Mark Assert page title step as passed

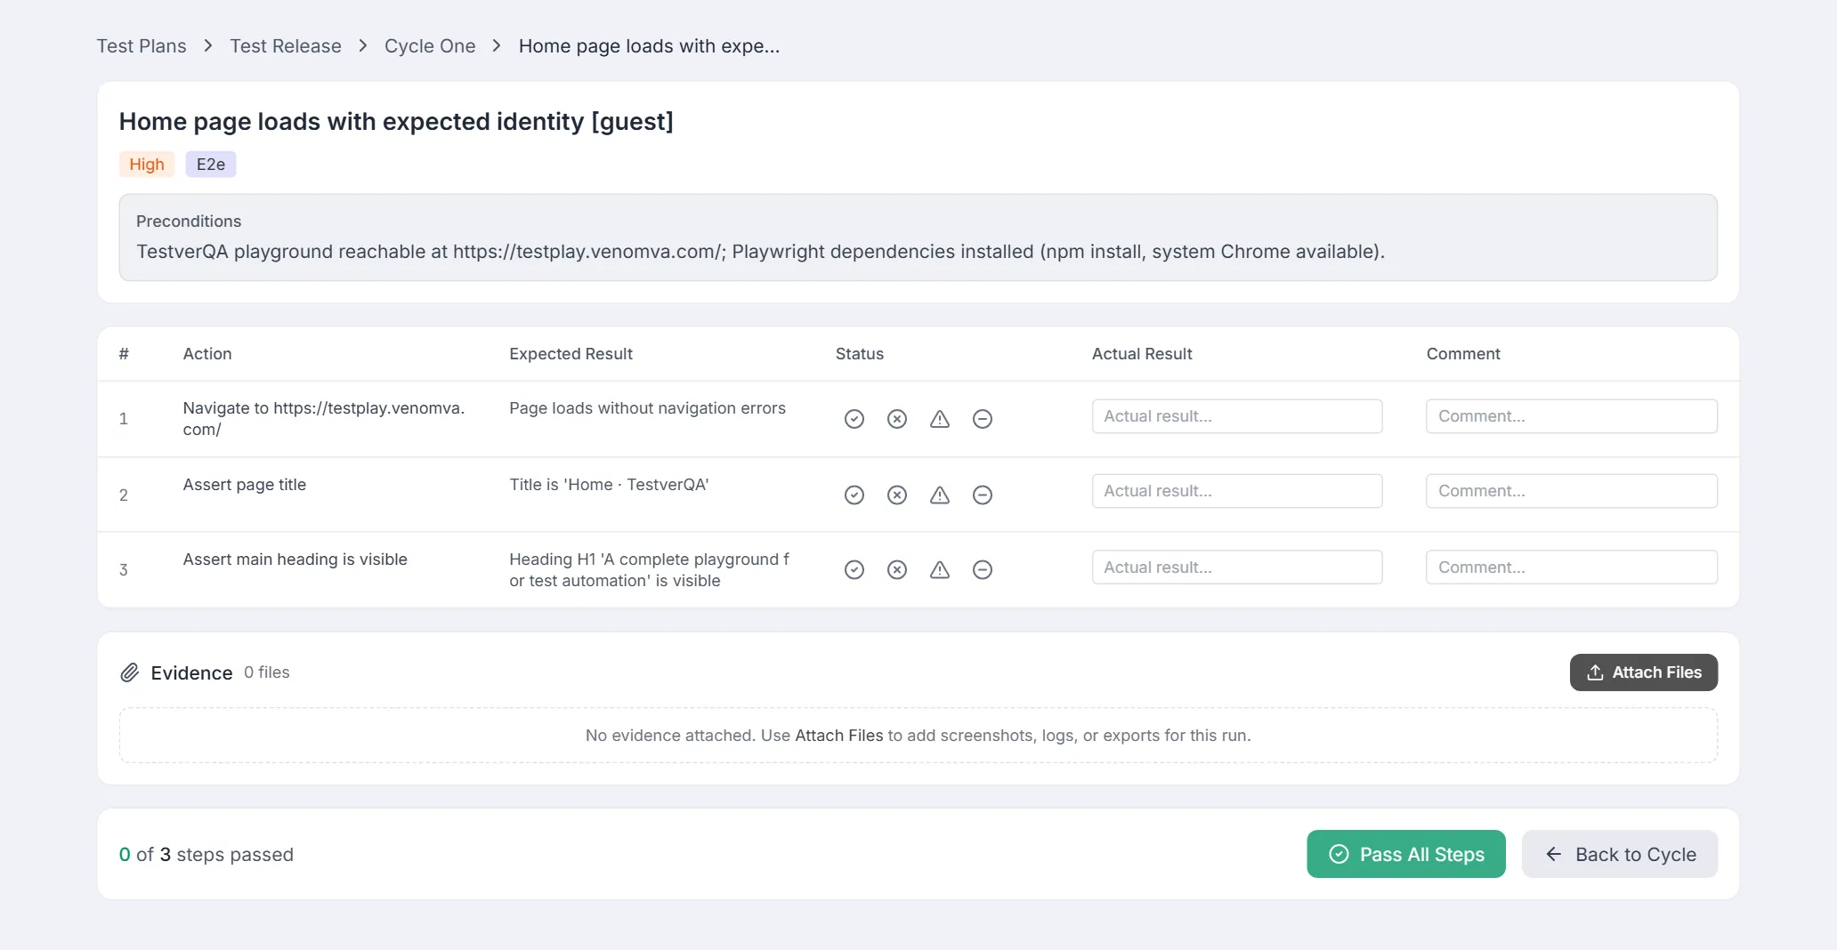[854, 495]
